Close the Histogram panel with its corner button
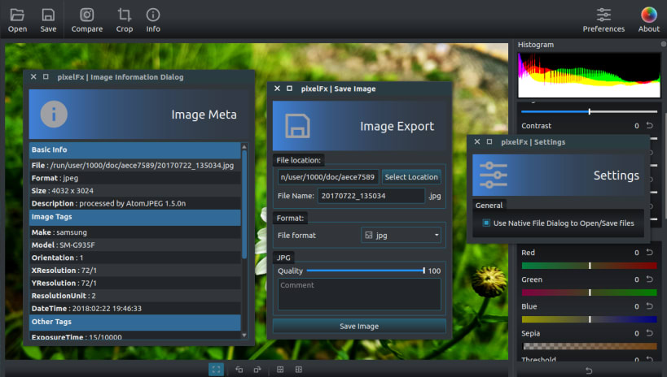Viewport: 667px width, 377px height. coord(663,44)
